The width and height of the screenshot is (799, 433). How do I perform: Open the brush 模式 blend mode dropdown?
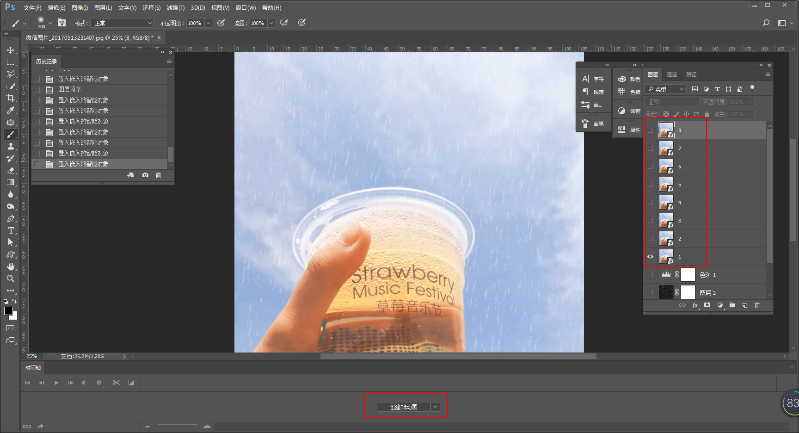click(x=122, y=23)
